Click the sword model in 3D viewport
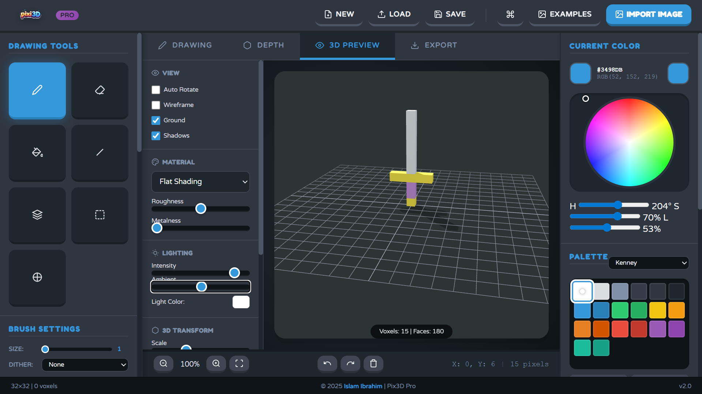 (x=412, y=158)
